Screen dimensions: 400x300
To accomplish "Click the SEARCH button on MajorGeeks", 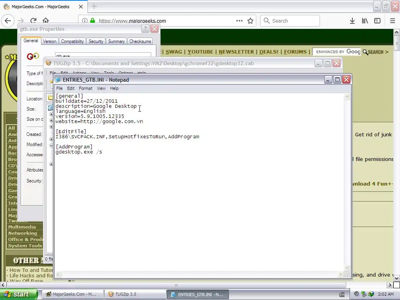I will [x=375, y=52].
